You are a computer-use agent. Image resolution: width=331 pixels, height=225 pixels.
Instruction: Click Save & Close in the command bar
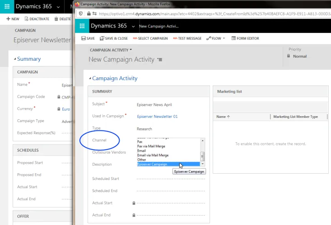coord(114,38)
